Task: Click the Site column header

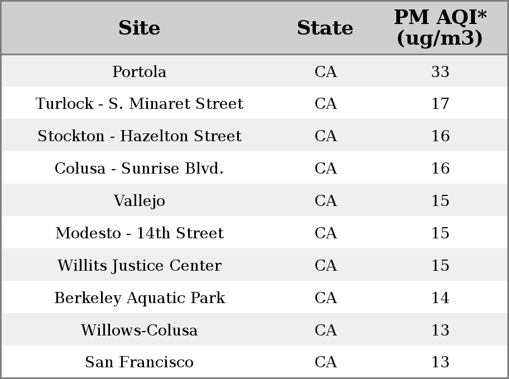Action: (x=139, y=28)
